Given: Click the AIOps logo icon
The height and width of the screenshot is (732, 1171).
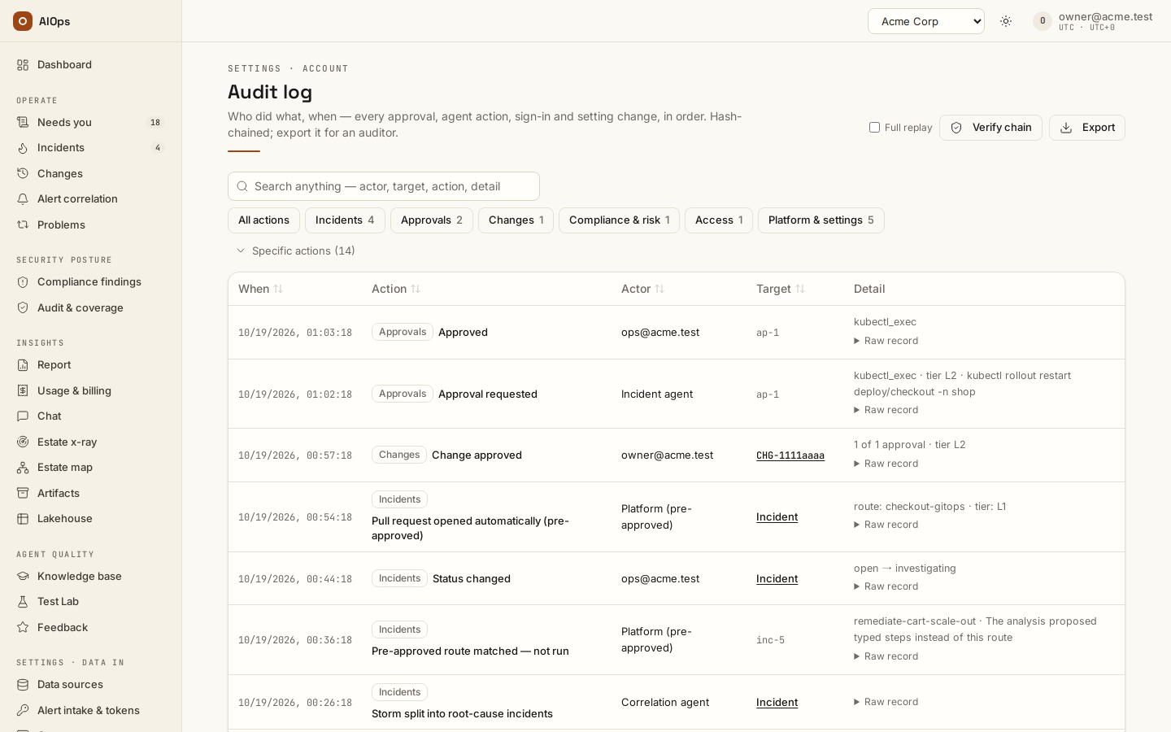Looking at the screenshot, I should coord(23,21).
